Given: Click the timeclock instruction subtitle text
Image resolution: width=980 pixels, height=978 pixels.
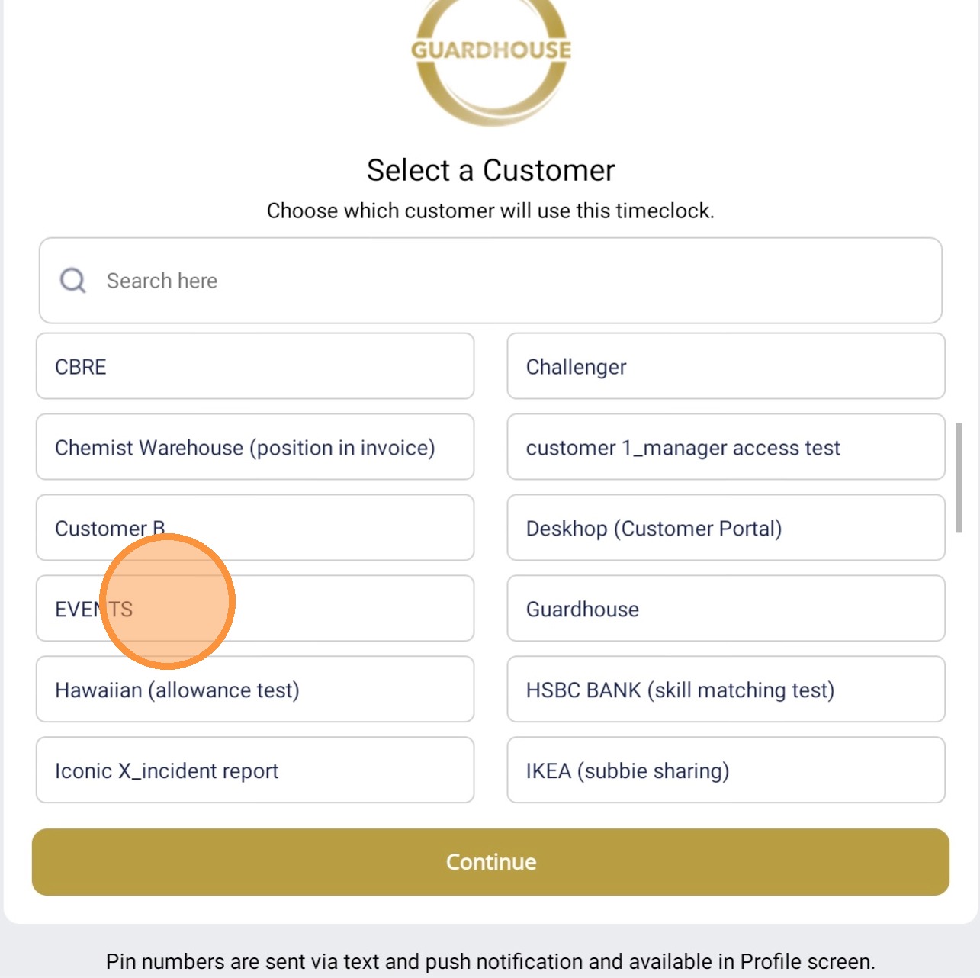Looking at the screenshot, I should coord(490,211).
